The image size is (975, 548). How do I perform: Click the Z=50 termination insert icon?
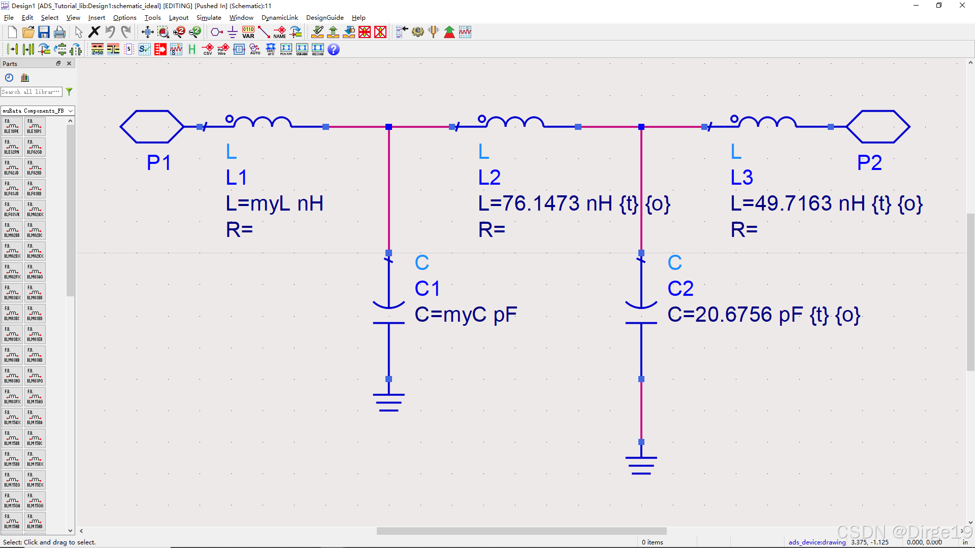pos(97,49)
